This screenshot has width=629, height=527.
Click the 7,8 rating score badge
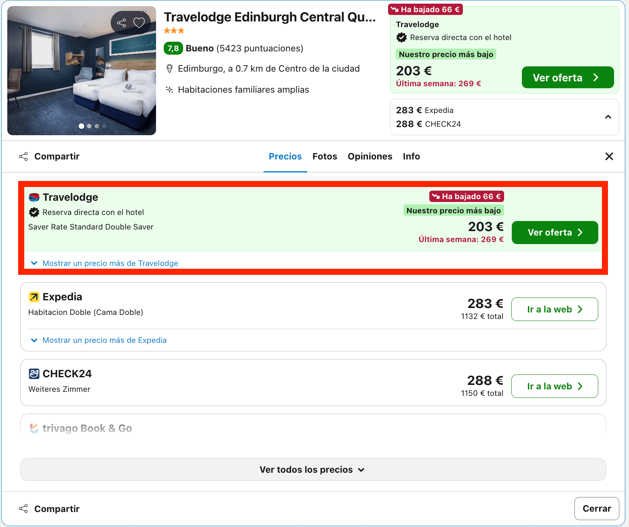pos(173,49)
